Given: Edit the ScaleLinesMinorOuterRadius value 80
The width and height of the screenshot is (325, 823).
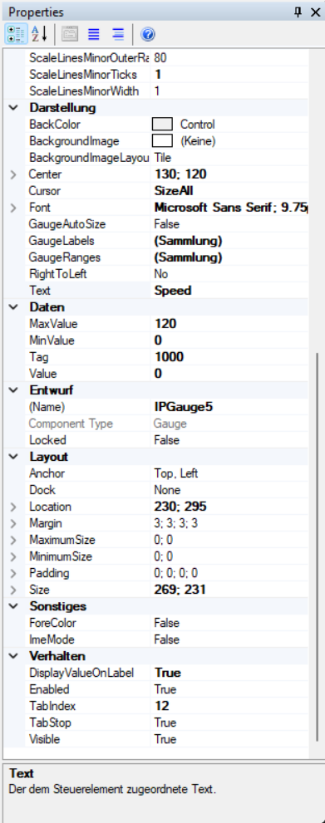Looking at the screenshot, I should pos(160,58).
